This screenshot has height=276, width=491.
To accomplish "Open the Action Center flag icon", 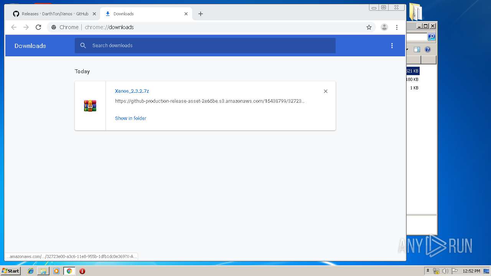I will (455, 271).
